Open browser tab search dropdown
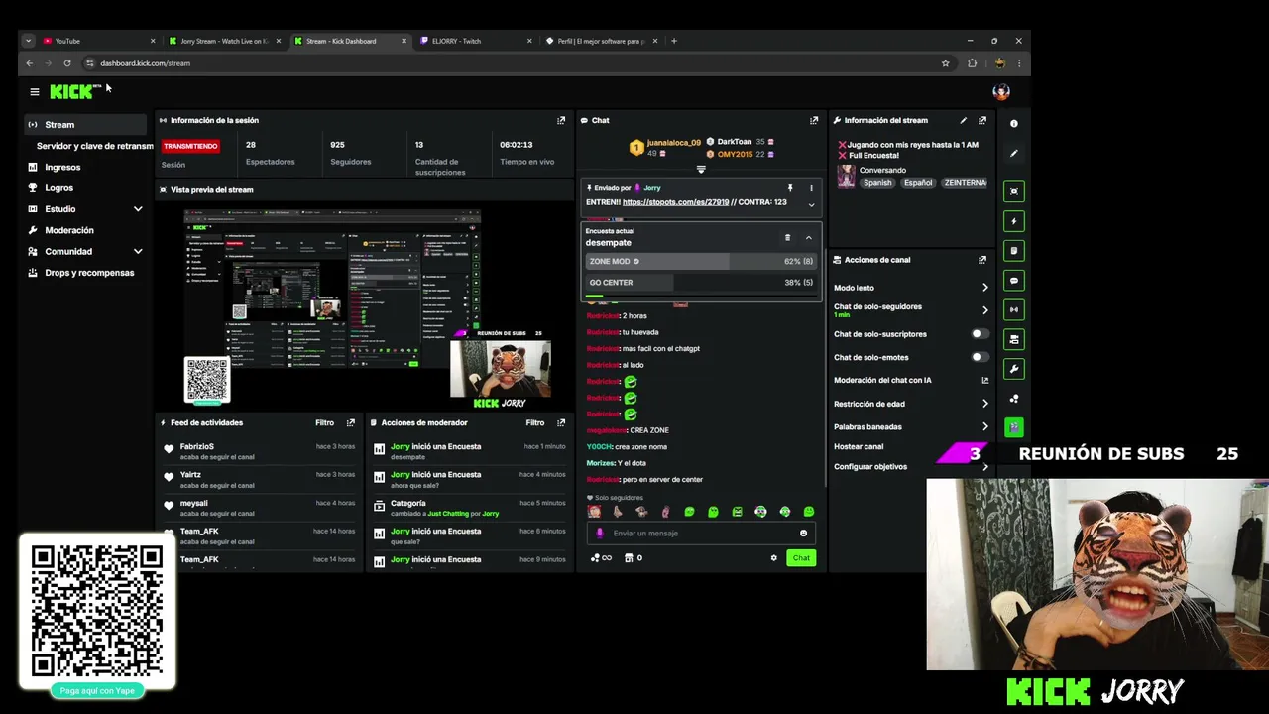 pyautogui.click(x=28, y=41)
